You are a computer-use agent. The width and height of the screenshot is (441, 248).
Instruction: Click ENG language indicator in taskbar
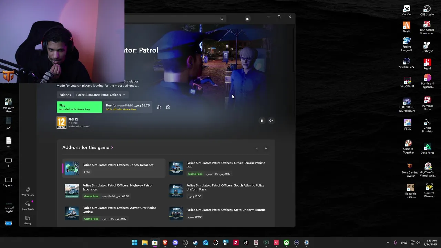(x=404, y=243)
